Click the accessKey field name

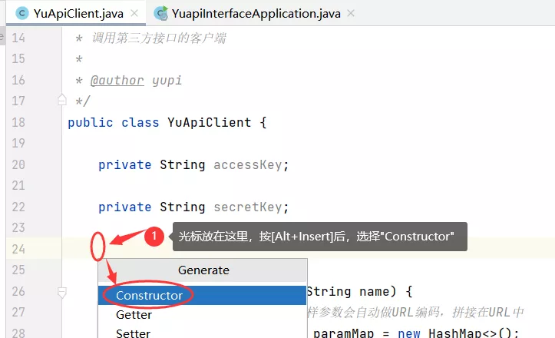(x=248, y=164)
